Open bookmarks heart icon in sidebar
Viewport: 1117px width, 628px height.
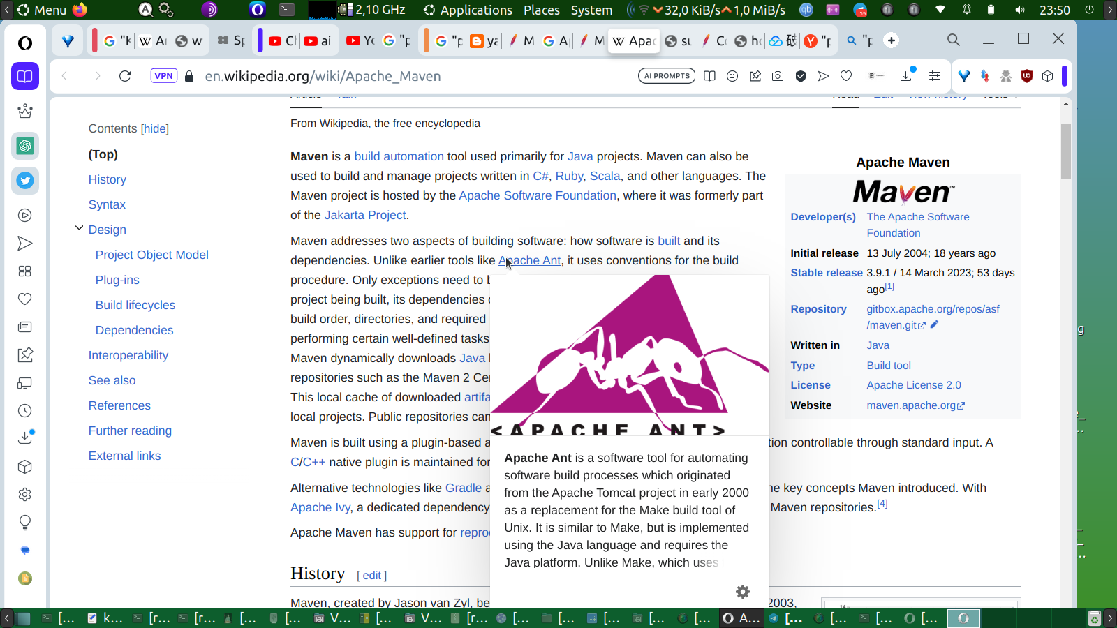tap(25, 299)
